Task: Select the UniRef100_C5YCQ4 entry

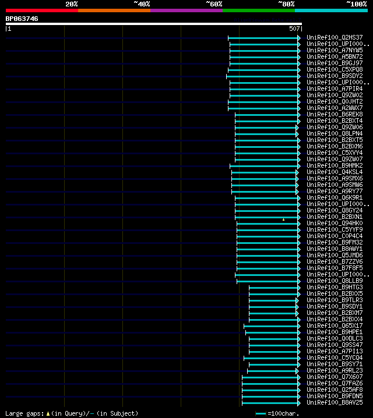Action: 335,357
